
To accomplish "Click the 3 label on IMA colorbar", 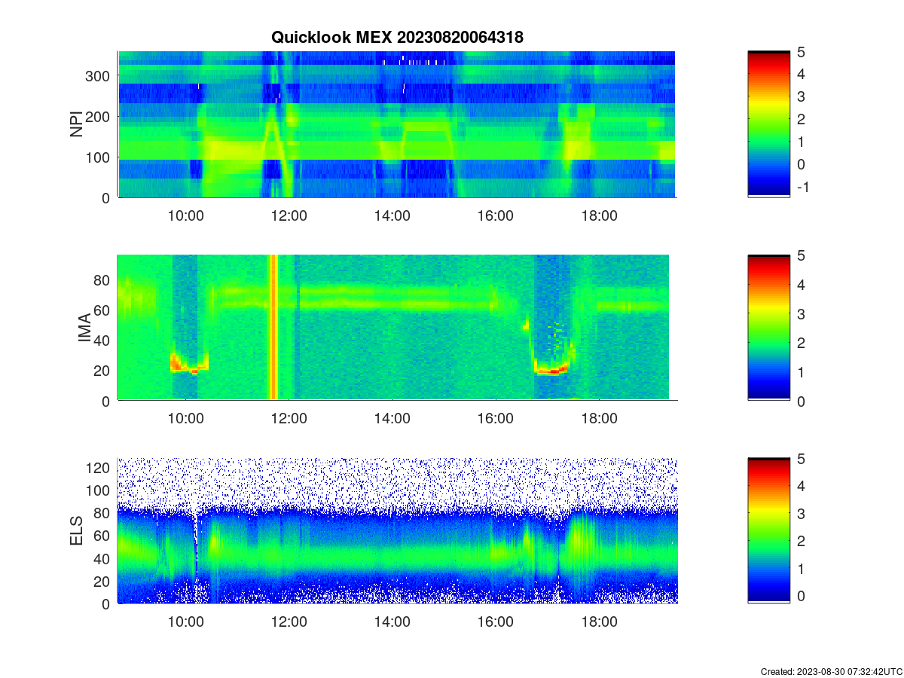I will 802,313.
